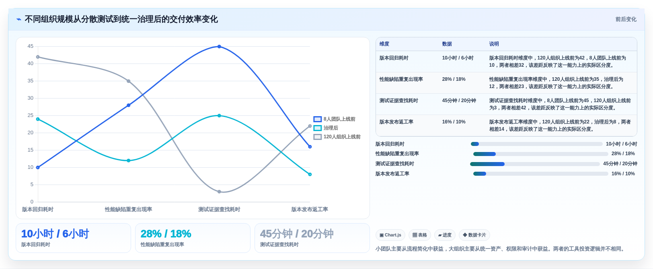Click the 16% / 10% progress value label
The image size is (653, 269).
coord(623,174)
